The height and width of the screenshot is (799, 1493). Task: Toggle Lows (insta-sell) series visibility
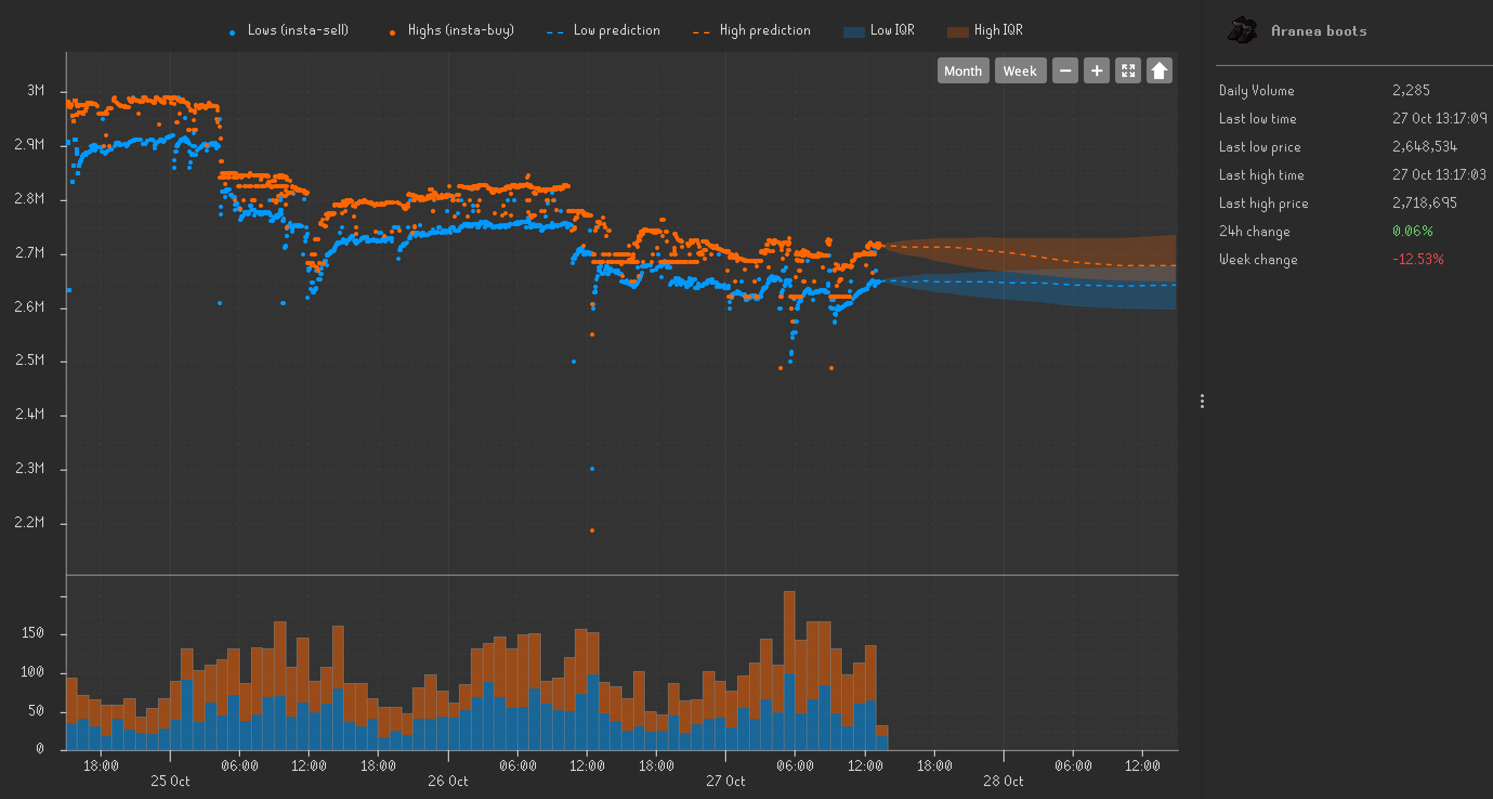click(x=298, y=30)
